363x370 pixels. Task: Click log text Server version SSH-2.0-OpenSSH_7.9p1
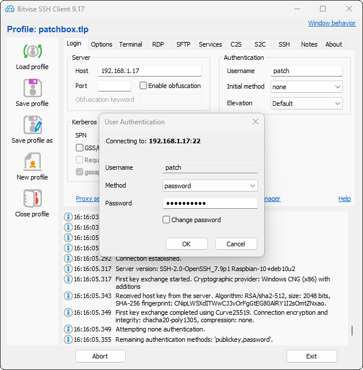coord(205,269)
